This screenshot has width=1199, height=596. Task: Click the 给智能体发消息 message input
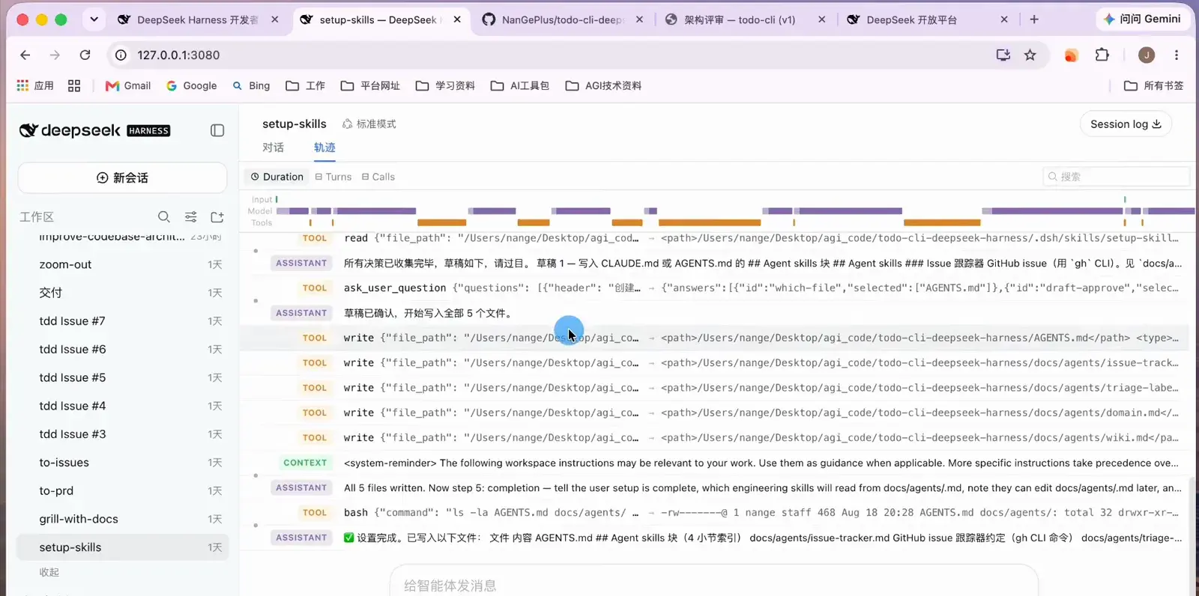tap(713, 585)
